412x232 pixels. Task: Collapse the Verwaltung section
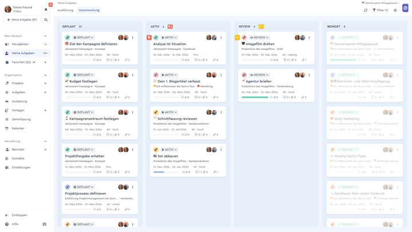[45, 141]
